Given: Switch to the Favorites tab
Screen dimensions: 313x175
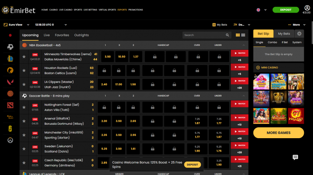Looking at the screenshot, I should point(62,35).
